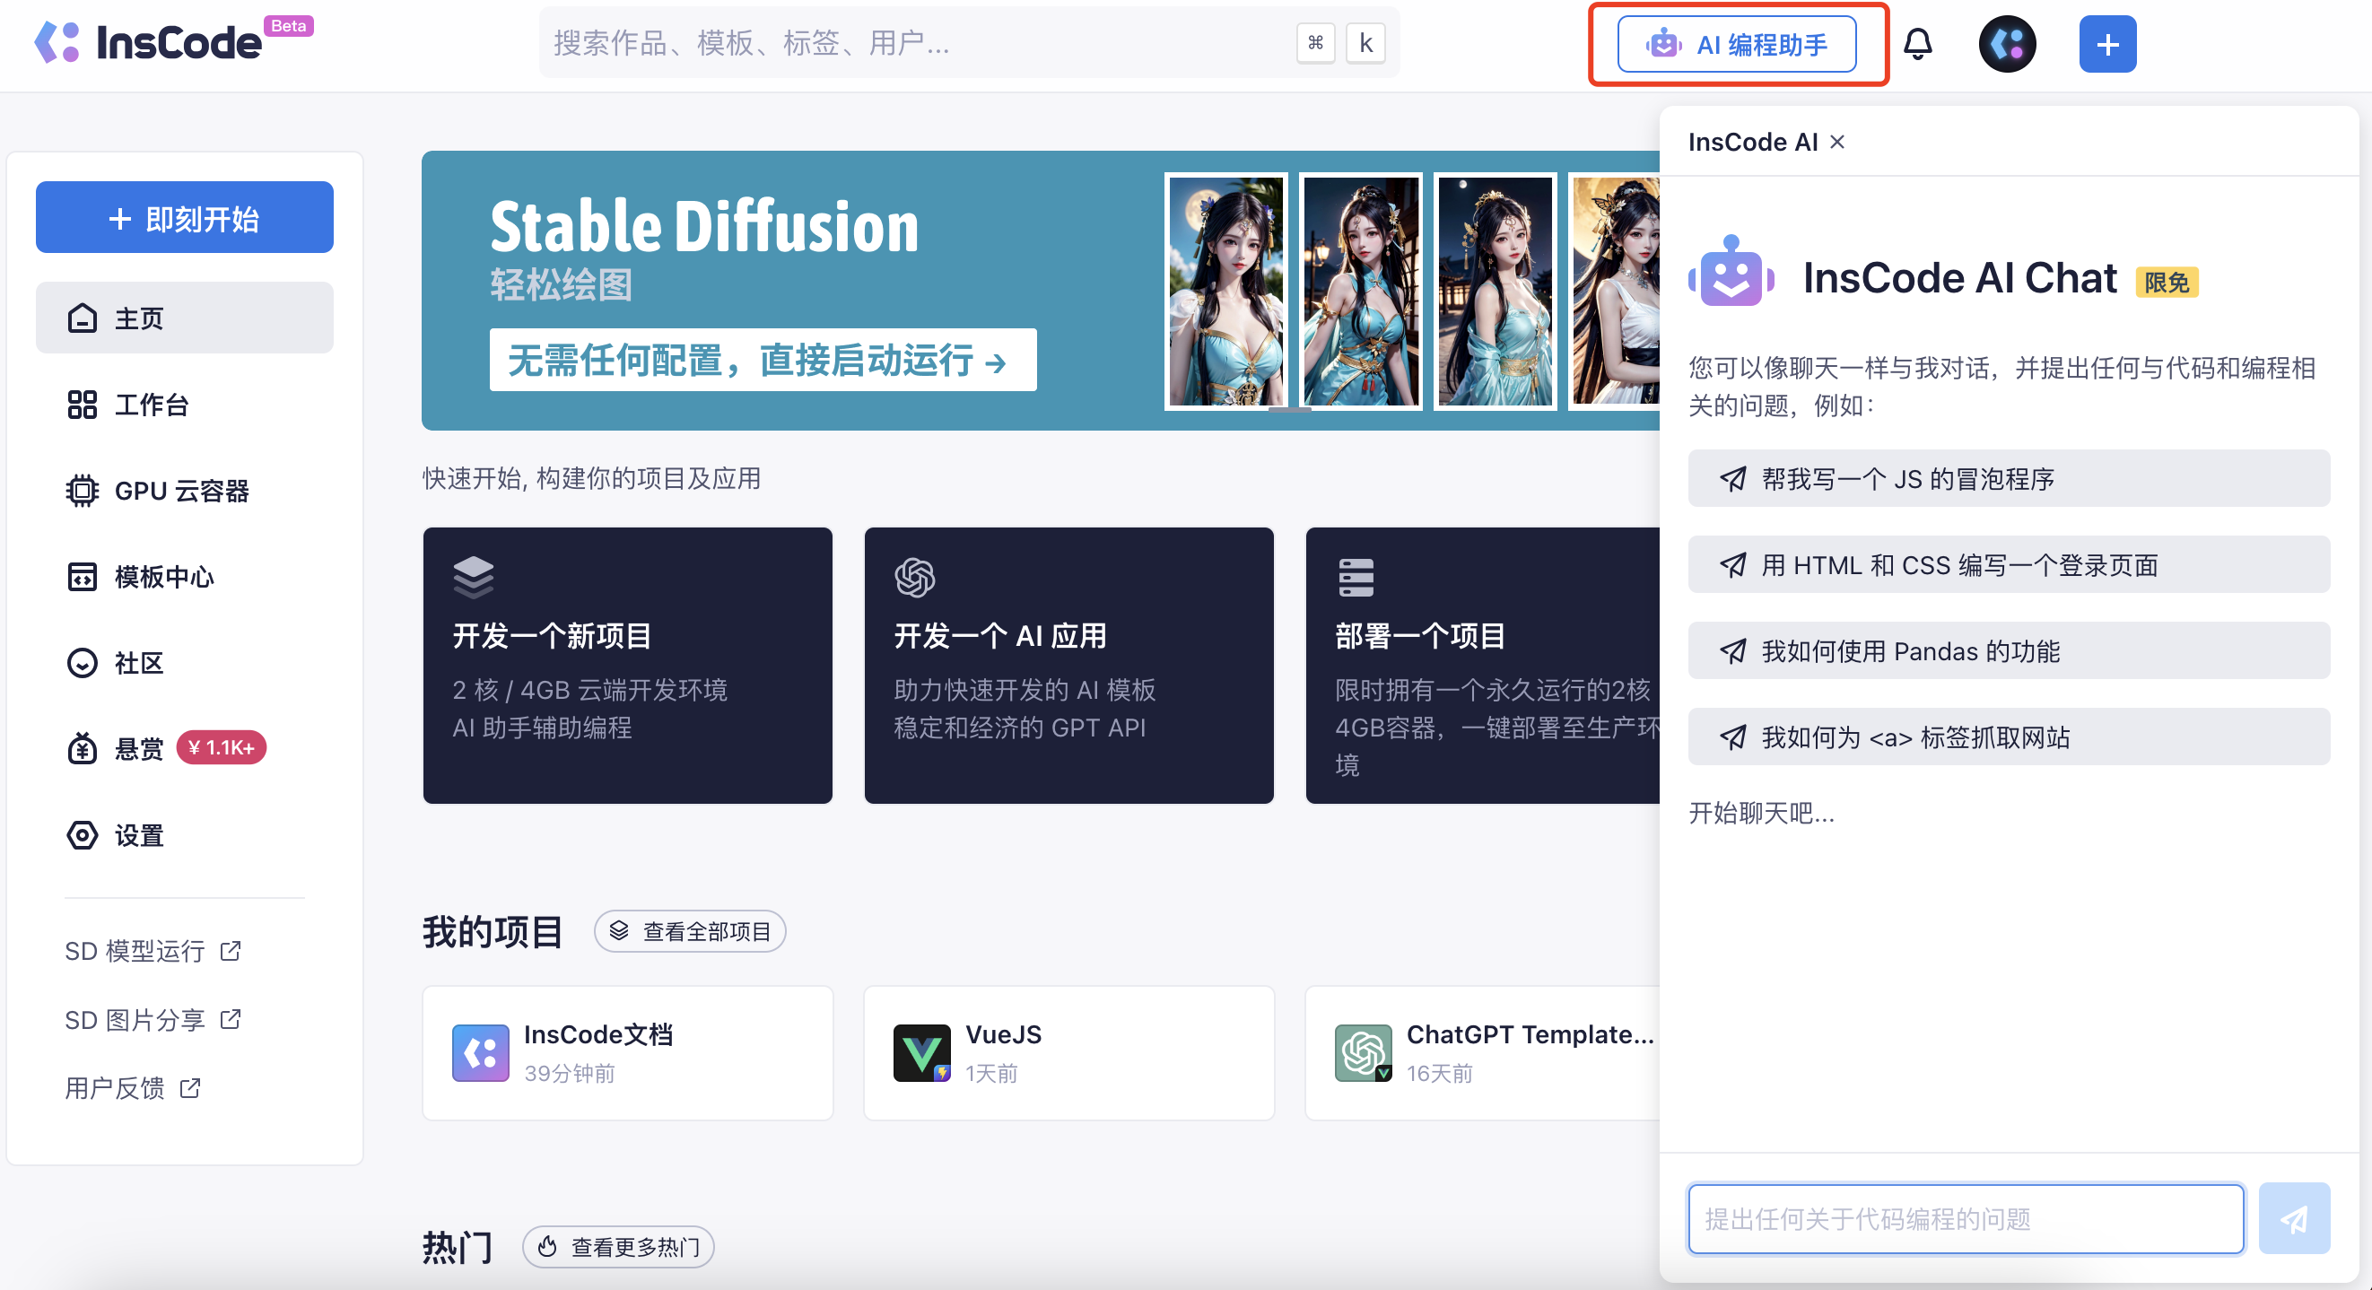
Task: Open the 开发一个 AI 应用 card
Action: pos(1068,665)
